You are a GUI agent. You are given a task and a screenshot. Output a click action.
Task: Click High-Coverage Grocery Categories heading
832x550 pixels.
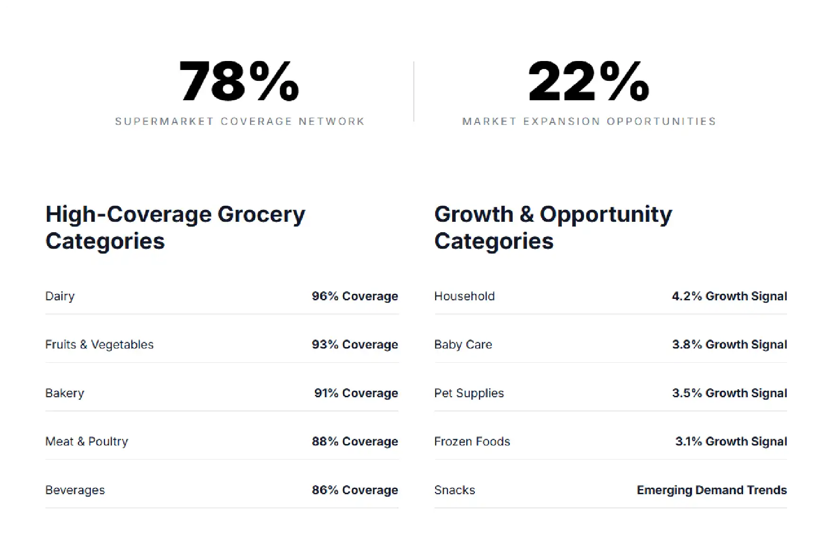point(175,227)
